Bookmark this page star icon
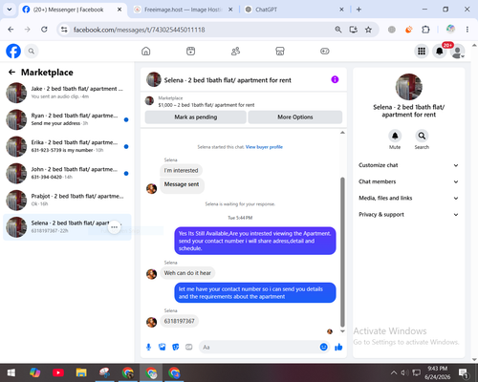Image resolution: width=478 pixels, height=382 pixels. (368, 30)
